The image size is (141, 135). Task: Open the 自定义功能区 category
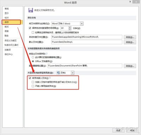pyautogui.click(x=11, y=41)
